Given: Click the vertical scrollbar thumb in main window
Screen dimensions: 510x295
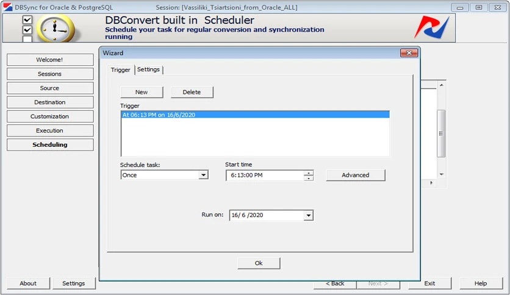Looking at the screenshot, I should (441, 133).
